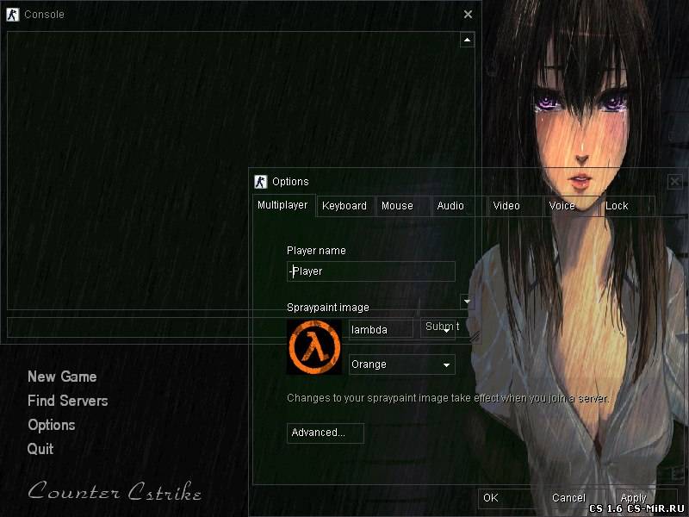Close the Options window
The width and height of the screenshot is (689, 517).
(x=674, y=181)
